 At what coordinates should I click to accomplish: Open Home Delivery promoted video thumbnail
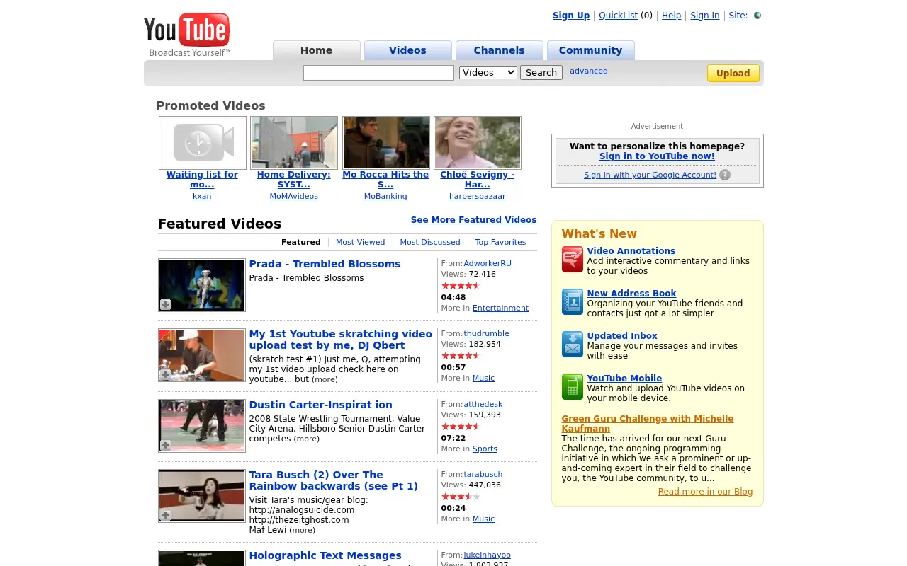pyautogui.click(x=294, y=143)
